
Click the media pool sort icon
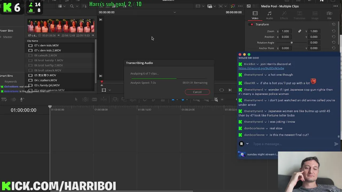click(x=84, y=6)
